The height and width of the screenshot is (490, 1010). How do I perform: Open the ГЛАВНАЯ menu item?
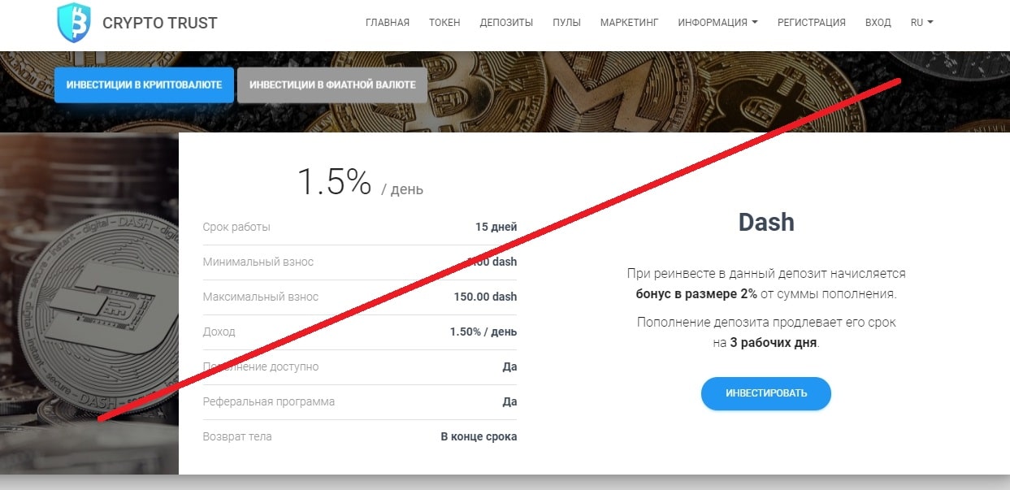(x=388, y=23)
